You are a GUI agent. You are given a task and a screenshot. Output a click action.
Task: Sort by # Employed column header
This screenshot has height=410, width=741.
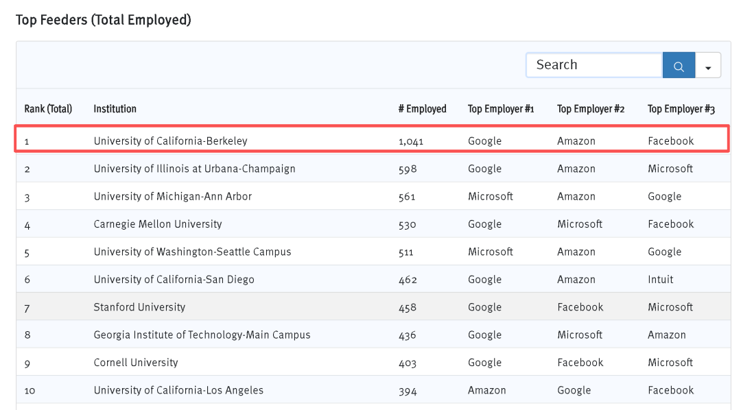[x=423, y=108]
